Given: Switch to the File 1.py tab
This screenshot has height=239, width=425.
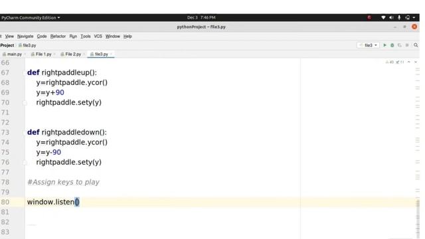Looking at the screenshot, I should click(x=41, y=54).
